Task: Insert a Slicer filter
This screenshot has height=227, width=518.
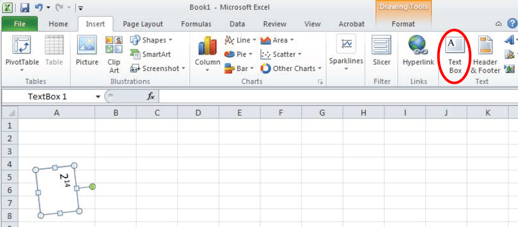Action: 382,51
